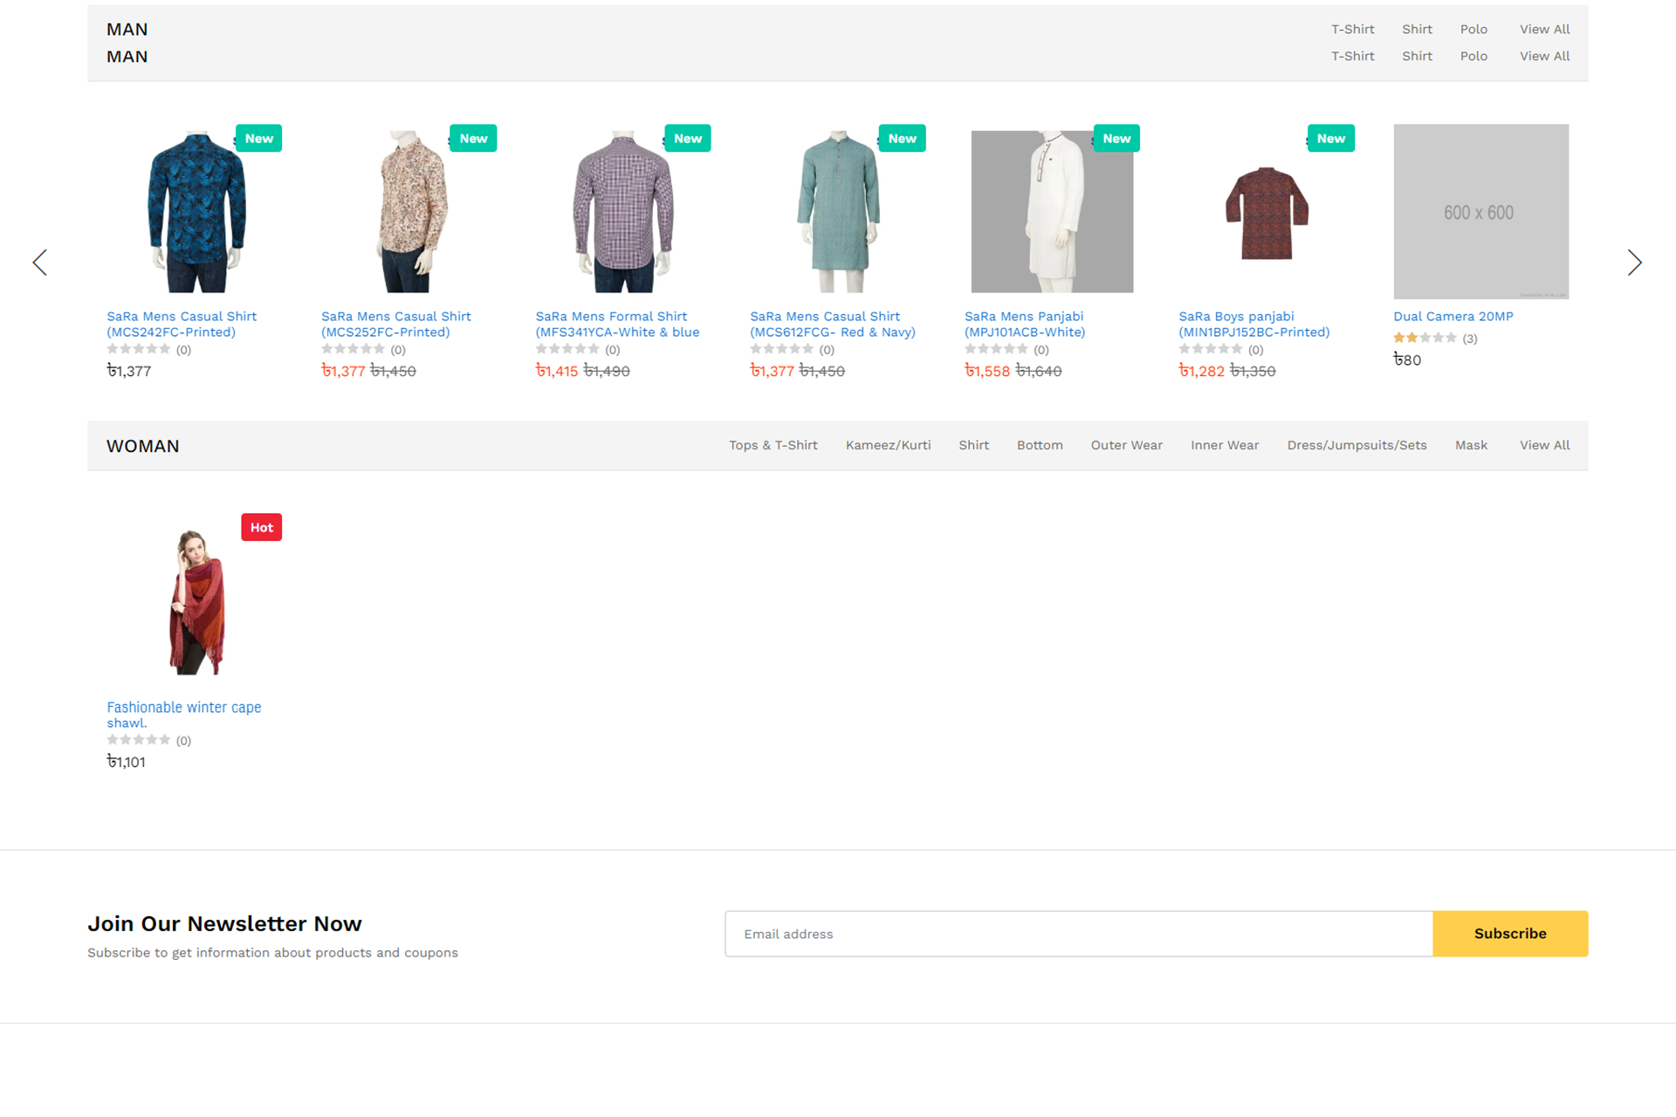Click View All in Woman section
The height and width of the screenshot is (1117, 1676).
(1544, 445)
